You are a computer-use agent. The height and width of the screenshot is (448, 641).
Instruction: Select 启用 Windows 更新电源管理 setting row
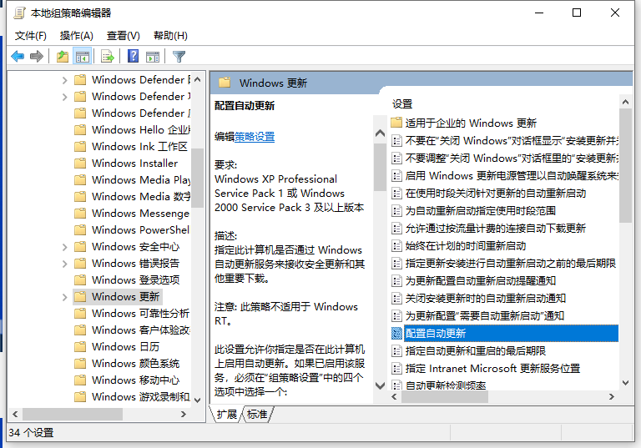[x=512, y=176]
